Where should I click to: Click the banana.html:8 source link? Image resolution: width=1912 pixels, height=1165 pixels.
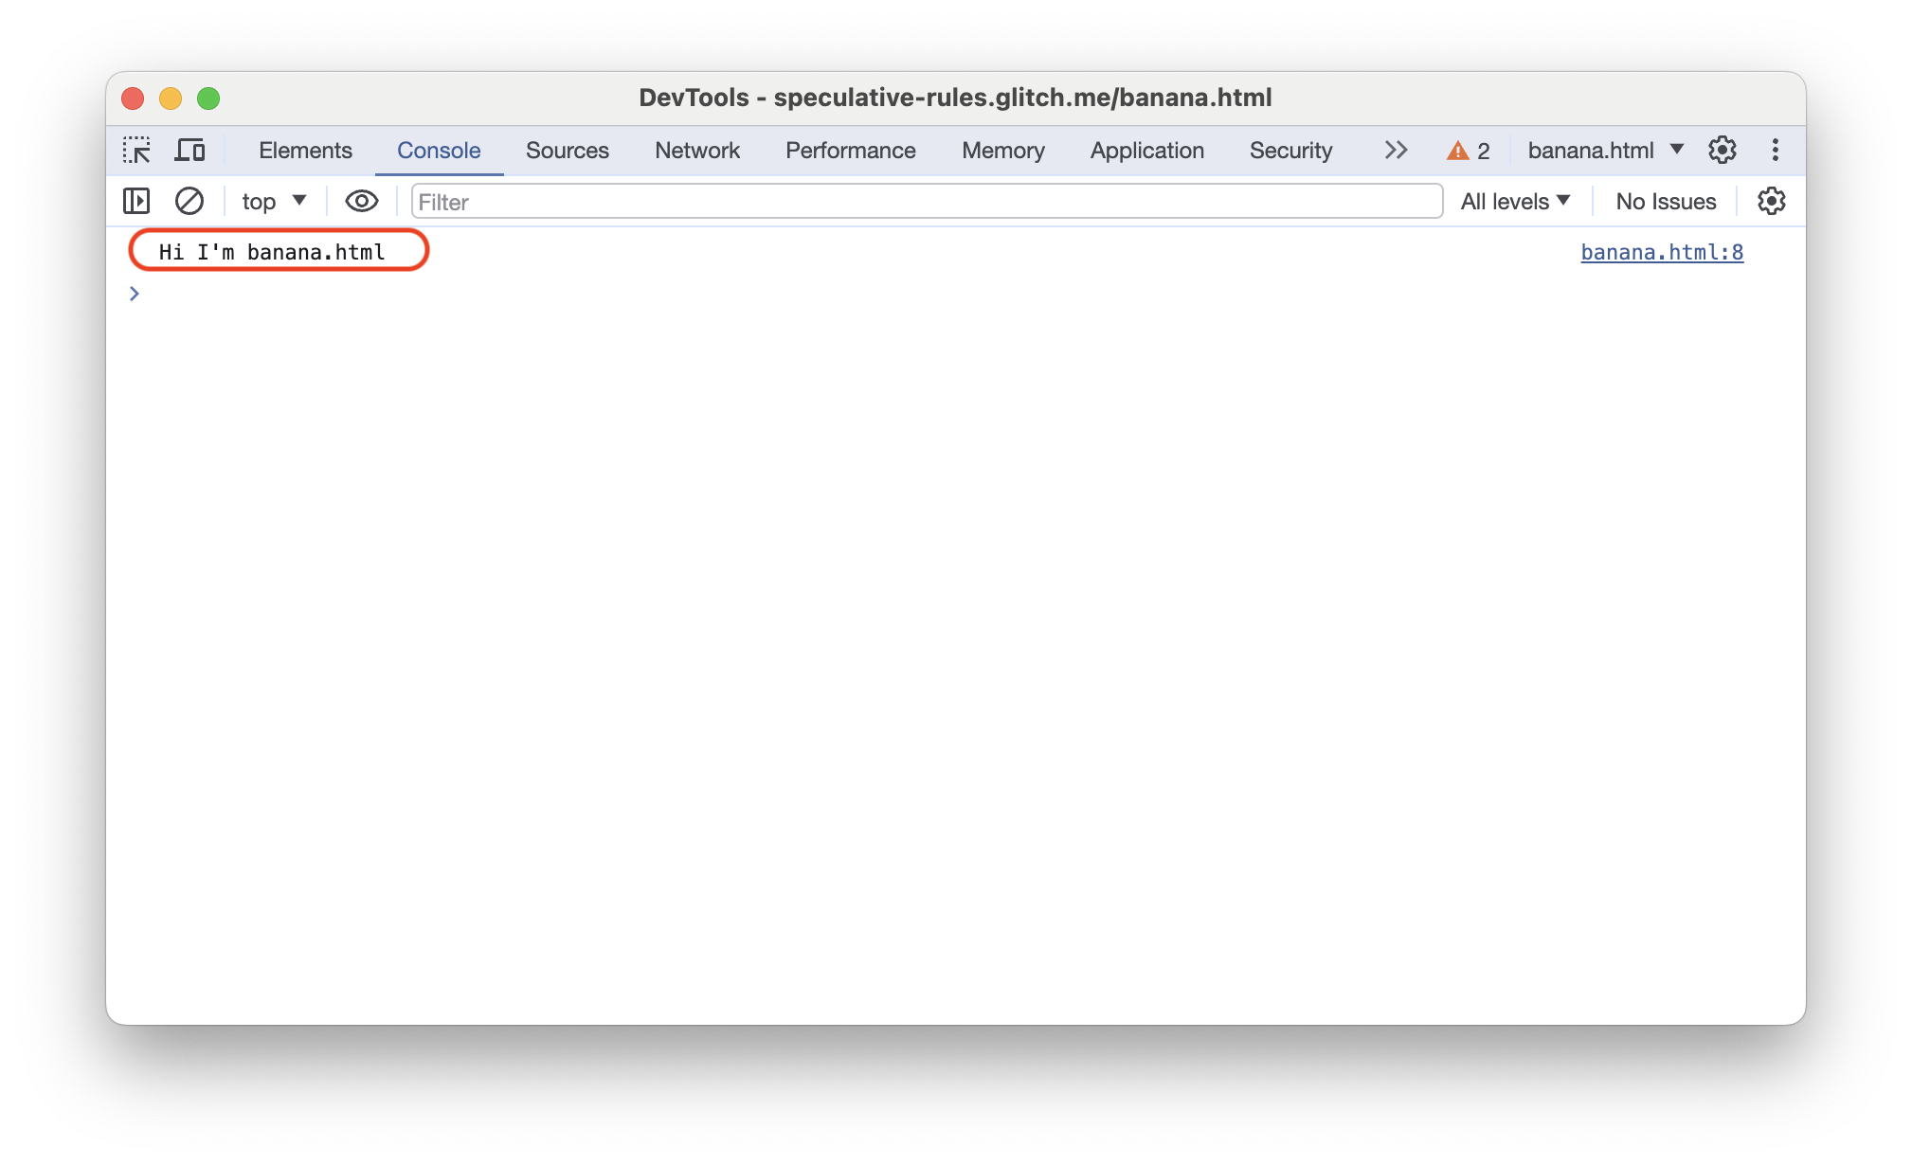1662,251
